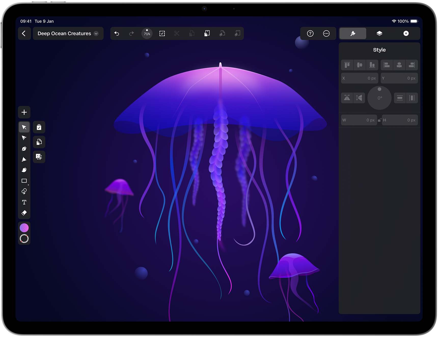Select the Direct Selection node tool
Image resolution: width=438 pixels, height=338 pixels.
point(24,138)
